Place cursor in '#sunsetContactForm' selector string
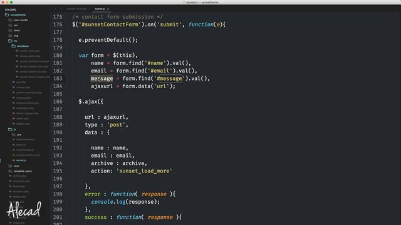 click(x=110, y=24)
